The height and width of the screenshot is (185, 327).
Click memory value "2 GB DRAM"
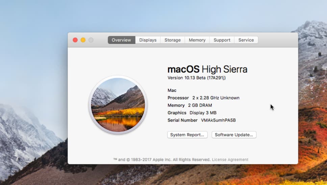pos(200,105)
